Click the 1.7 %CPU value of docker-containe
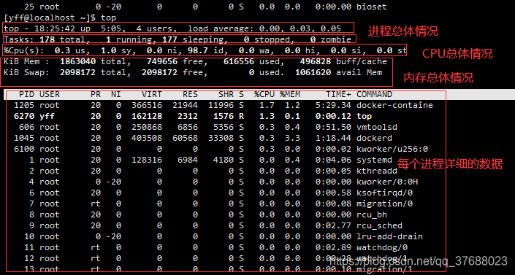 tap(267, 105)
